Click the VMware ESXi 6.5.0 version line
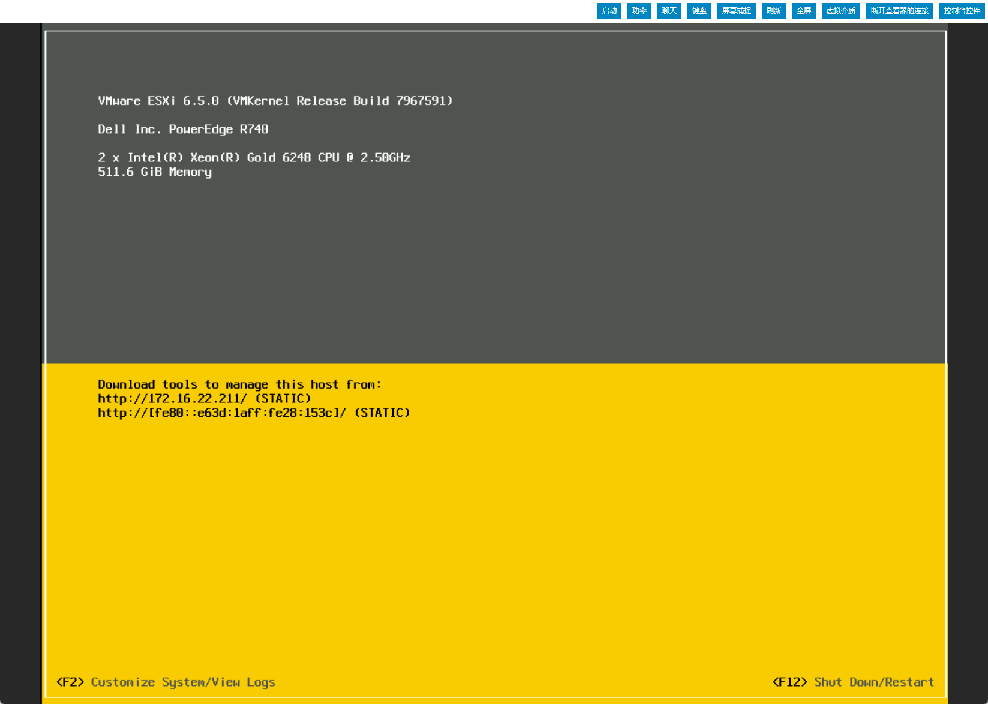This screenshot has width=988, height=704. coord(275,101)
